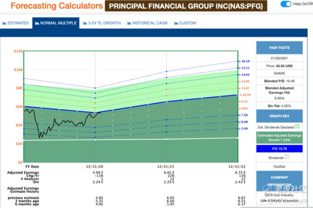Toggle the Help On/Off switch
313x208 pixels.
tap(286, 4)
